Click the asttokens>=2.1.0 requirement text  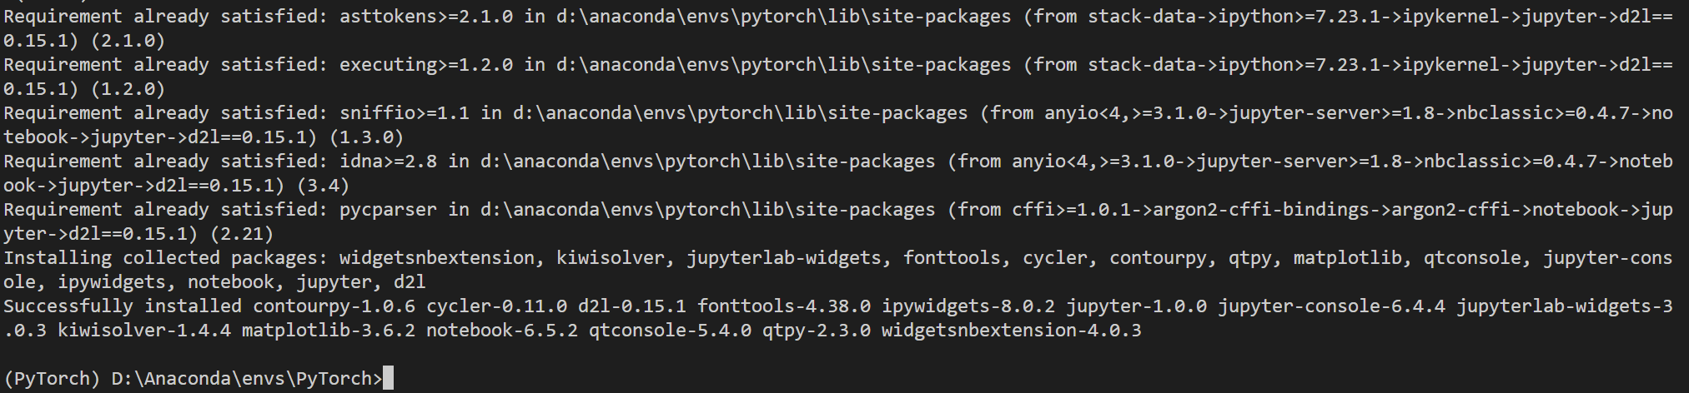pos(426,17)
